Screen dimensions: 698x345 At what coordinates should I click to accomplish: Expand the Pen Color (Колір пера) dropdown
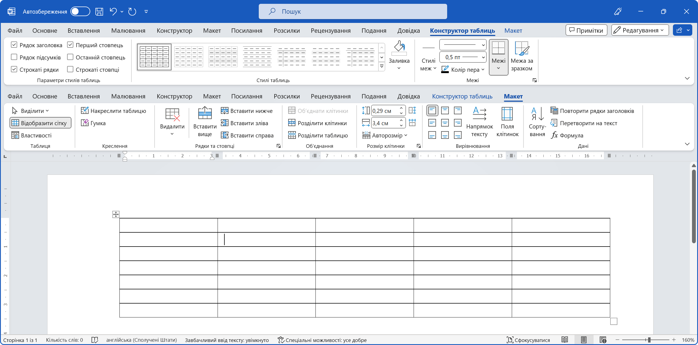(483, 70)
